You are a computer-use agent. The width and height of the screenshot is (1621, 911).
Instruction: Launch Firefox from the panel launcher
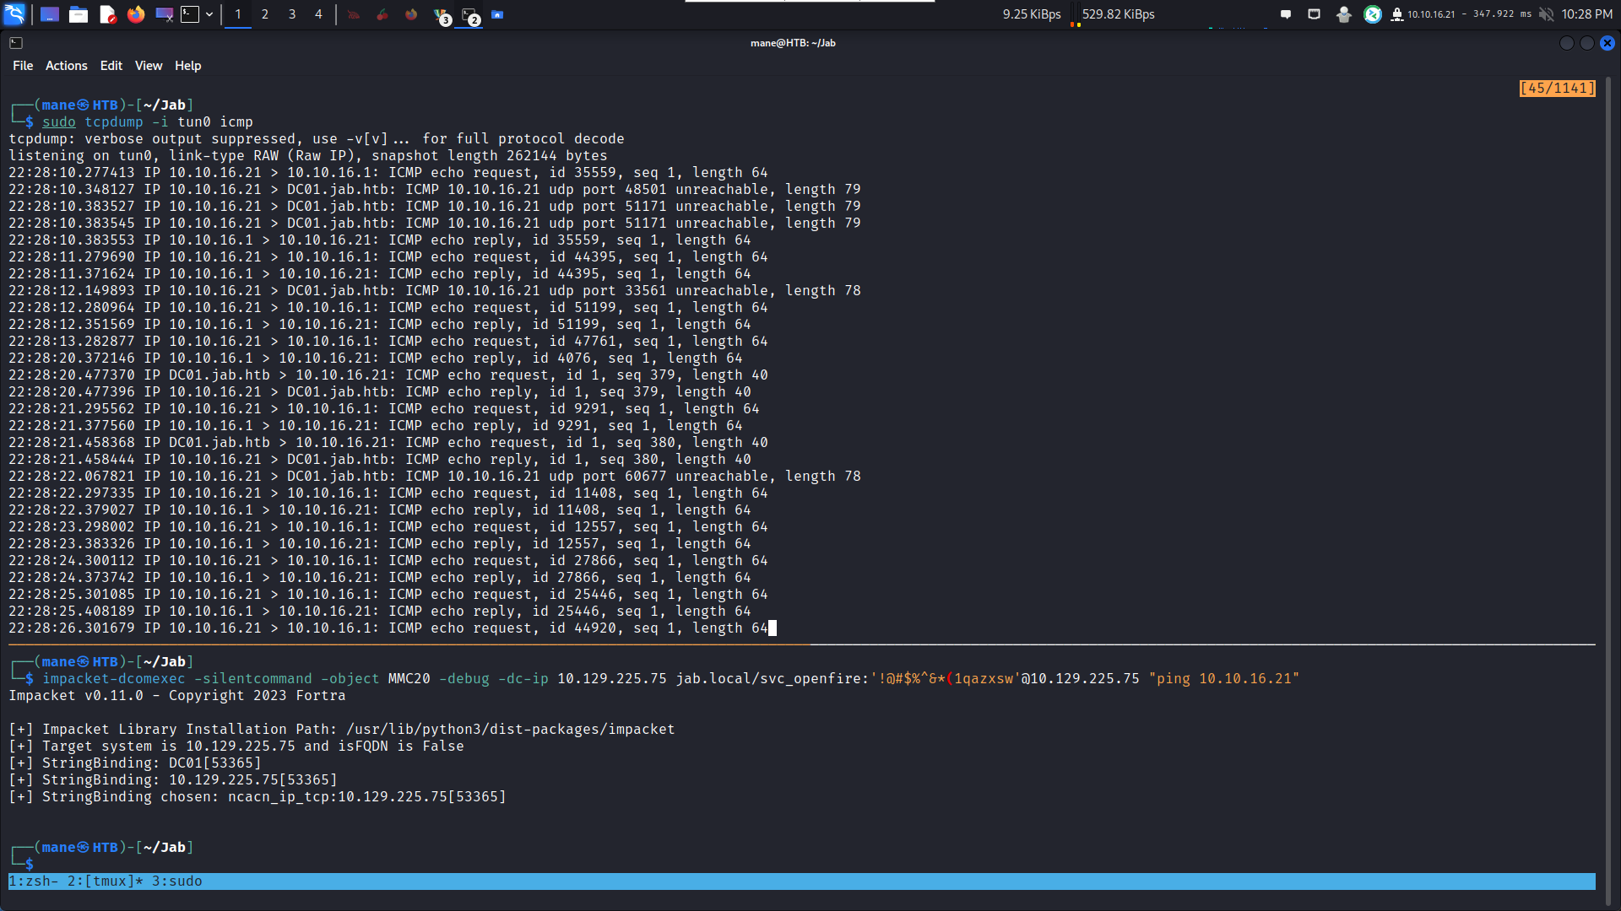click(x=136, y=14)
